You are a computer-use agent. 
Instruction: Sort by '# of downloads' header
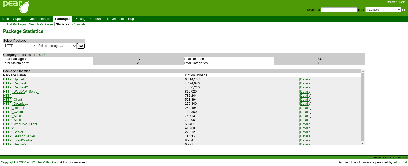[x=196, y=75]
